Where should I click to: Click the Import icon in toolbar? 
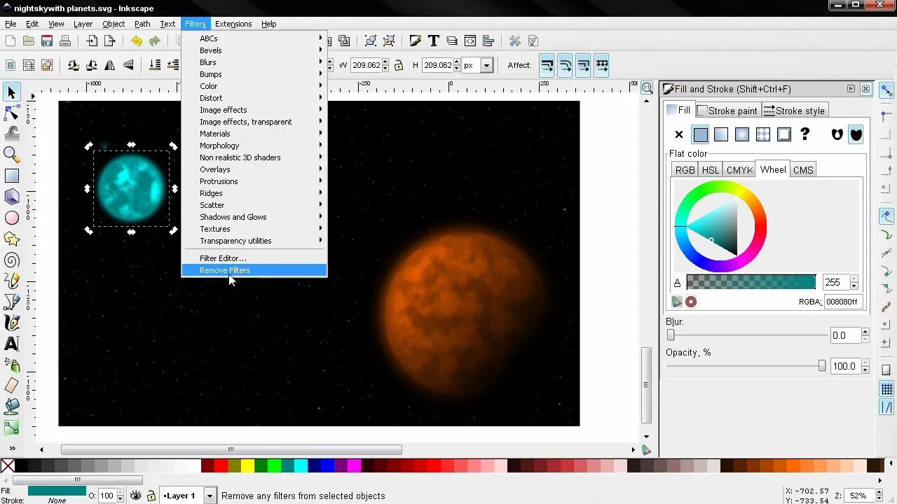(92, 41)
